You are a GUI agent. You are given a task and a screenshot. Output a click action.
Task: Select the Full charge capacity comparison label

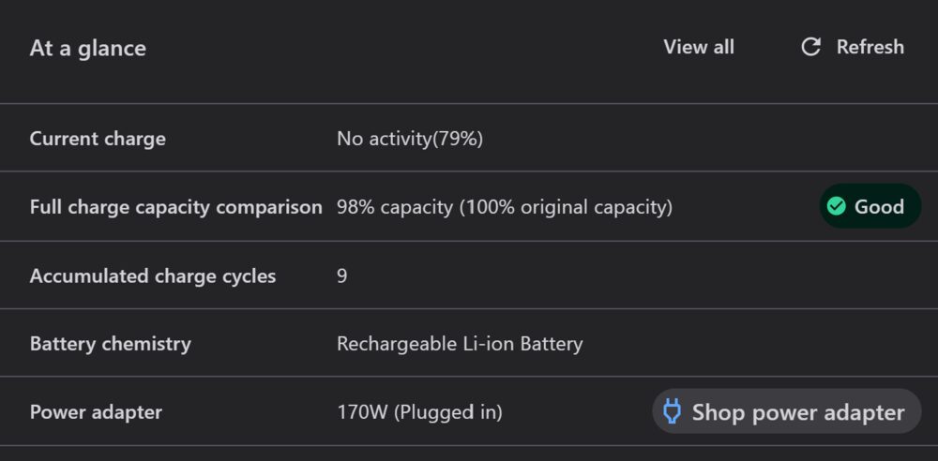pos(175,207)
